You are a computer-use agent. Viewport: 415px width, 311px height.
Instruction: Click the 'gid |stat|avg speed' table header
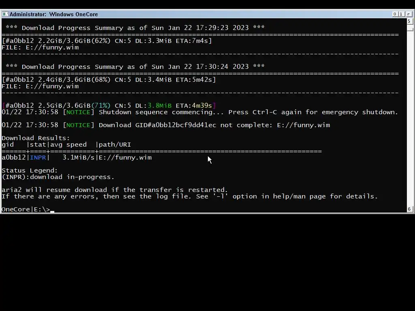tap(66, 145)
